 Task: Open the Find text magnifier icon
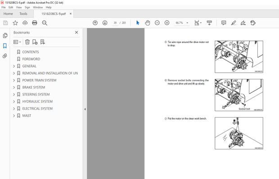click(x=45, y=23)
